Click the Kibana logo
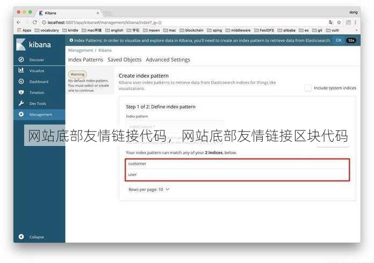 pyautogui.click(x=33, y=45)
